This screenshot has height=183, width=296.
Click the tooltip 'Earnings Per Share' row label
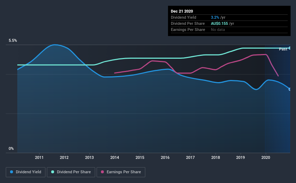pyautogui.click(x=188, y=30)
